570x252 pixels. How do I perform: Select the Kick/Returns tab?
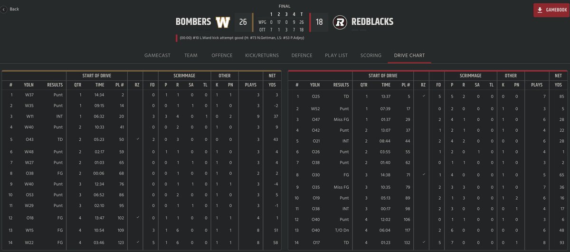(262, 55)
